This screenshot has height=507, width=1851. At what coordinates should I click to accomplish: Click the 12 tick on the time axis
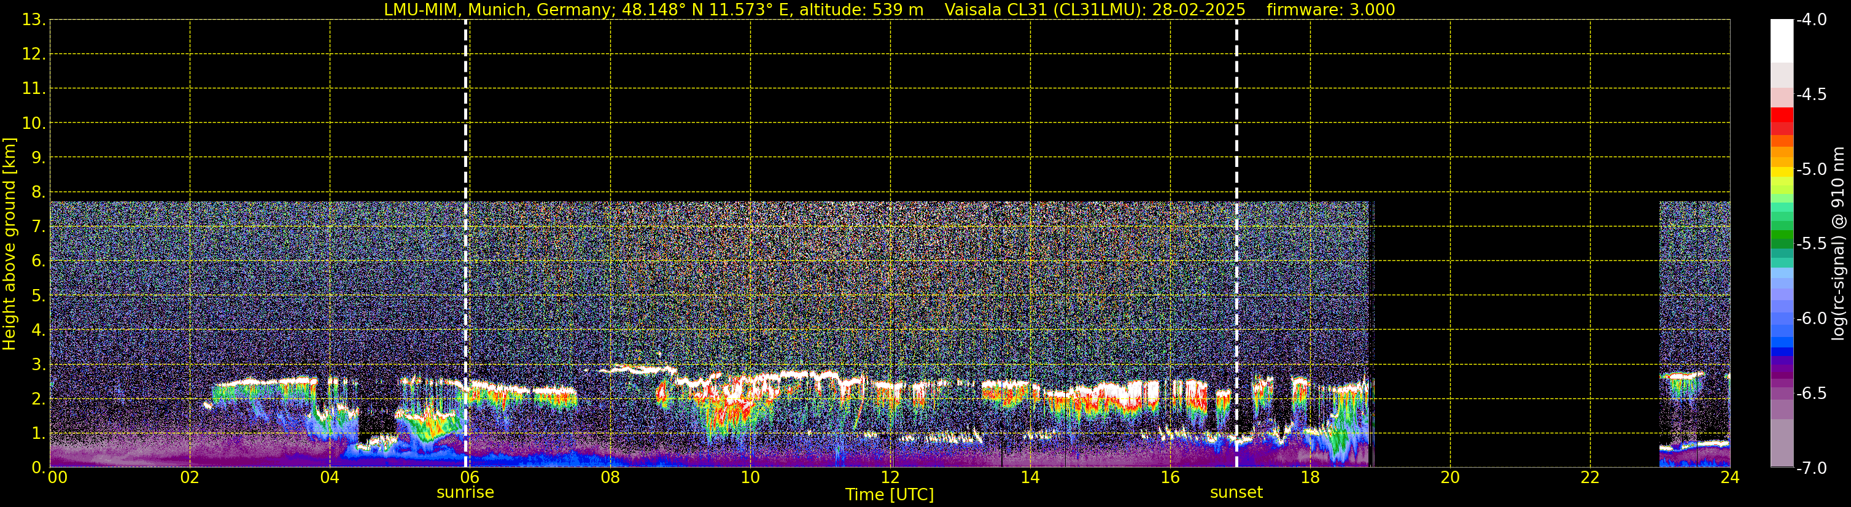pyautogui.click(x=890, y=478)
